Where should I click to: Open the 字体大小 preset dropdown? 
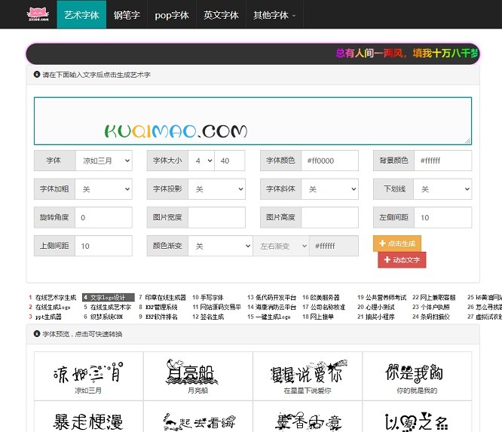coord(201,161)
